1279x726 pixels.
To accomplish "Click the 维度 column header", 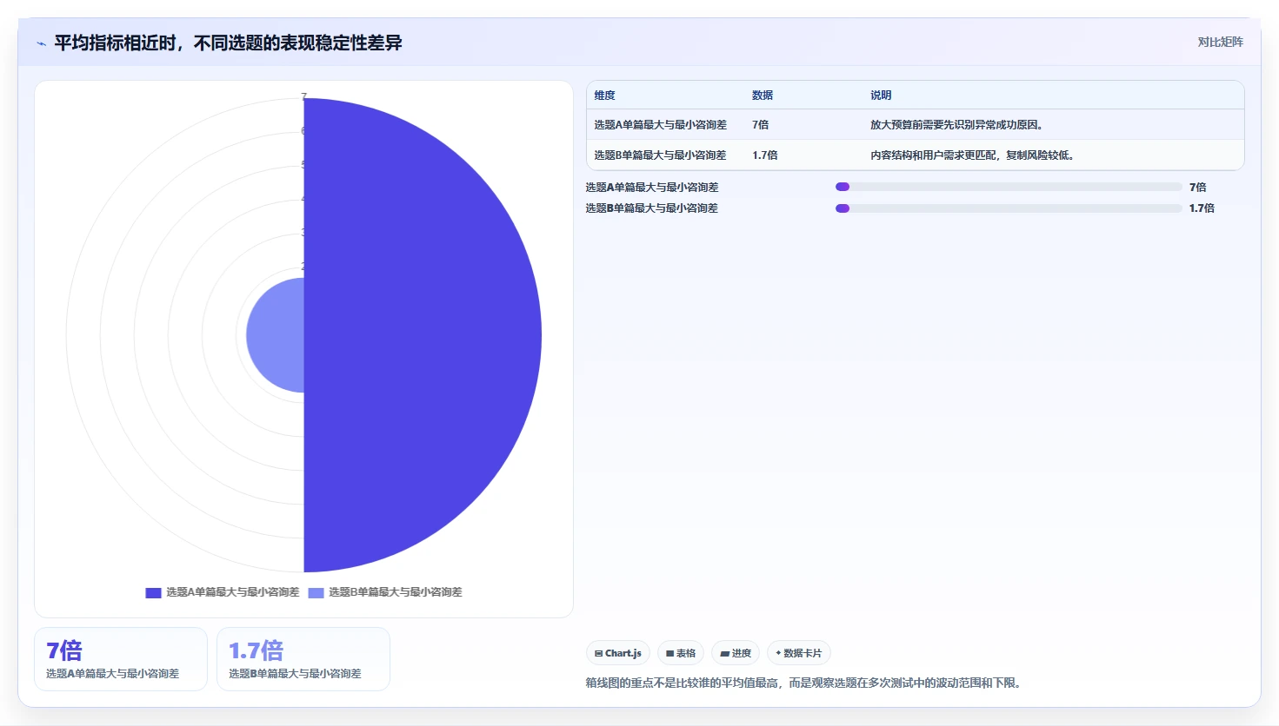I will [604, 96].
